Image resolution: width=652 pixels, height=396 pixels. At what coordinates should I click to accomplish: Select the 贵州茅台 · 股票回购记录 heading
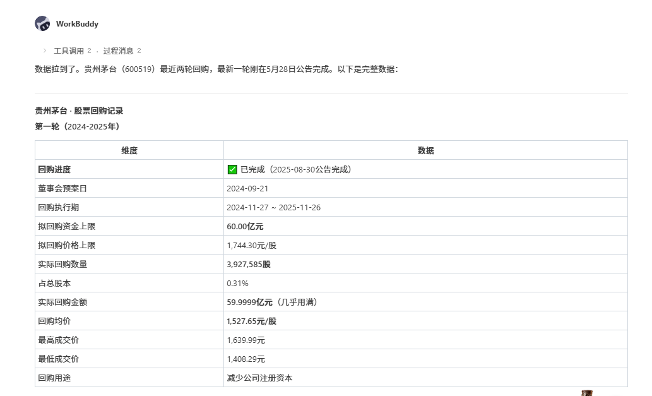pyautogui.click(x=79, y=111)
